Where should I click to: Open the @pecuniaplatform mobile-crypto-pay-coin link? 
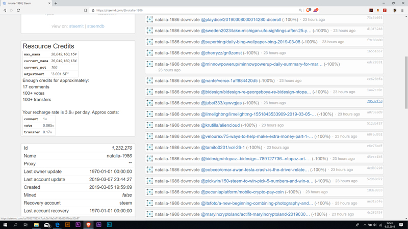point(242,192)
